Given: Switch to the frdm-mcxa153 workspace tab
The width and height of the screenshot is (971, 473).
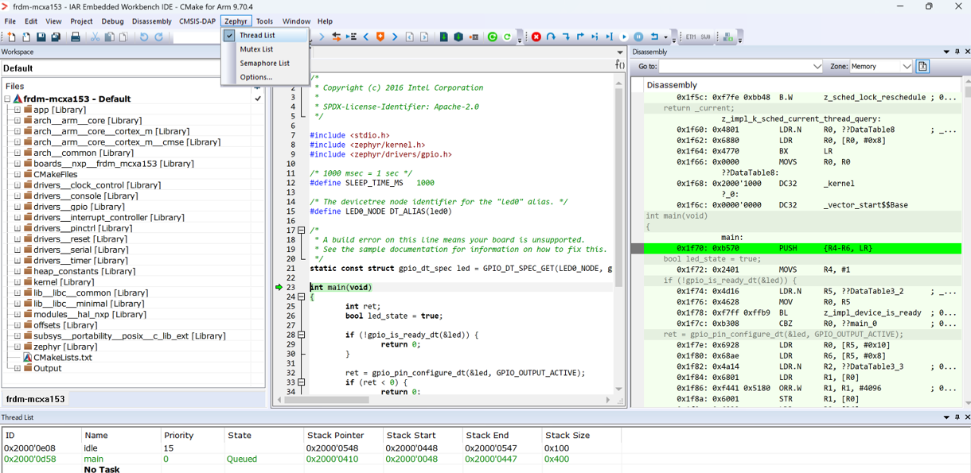Looking at the screenshot, I should 35,398.
